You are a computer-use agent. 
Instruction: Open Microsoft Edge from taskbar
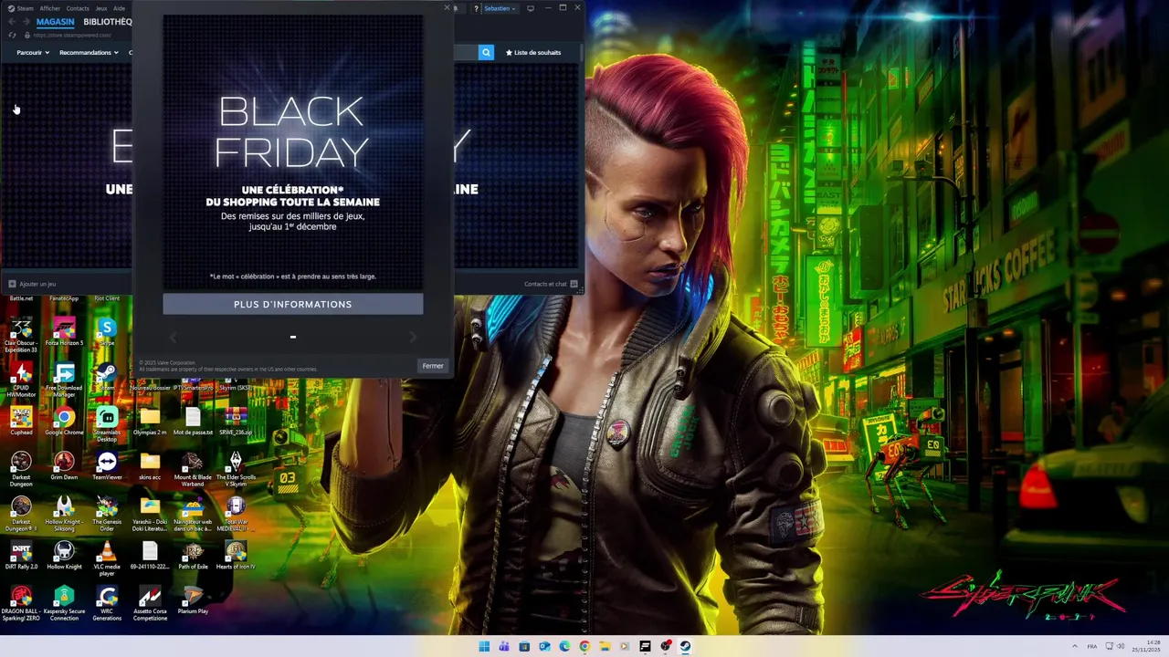tap(564, 646)
